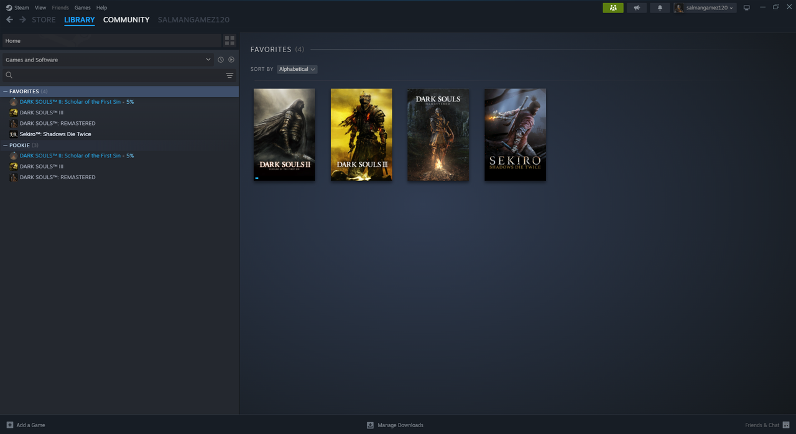Click Add a Game
796x434 pixels.
click(25, 425)
